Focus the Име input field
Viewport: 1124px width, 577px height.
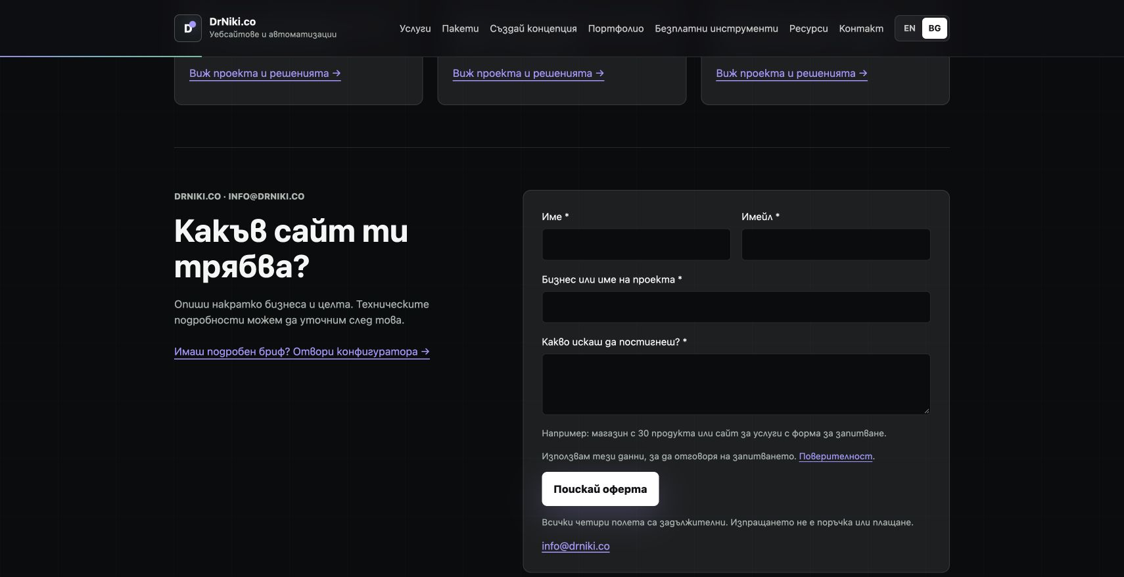pyautogui.click(x=636, y=244)
